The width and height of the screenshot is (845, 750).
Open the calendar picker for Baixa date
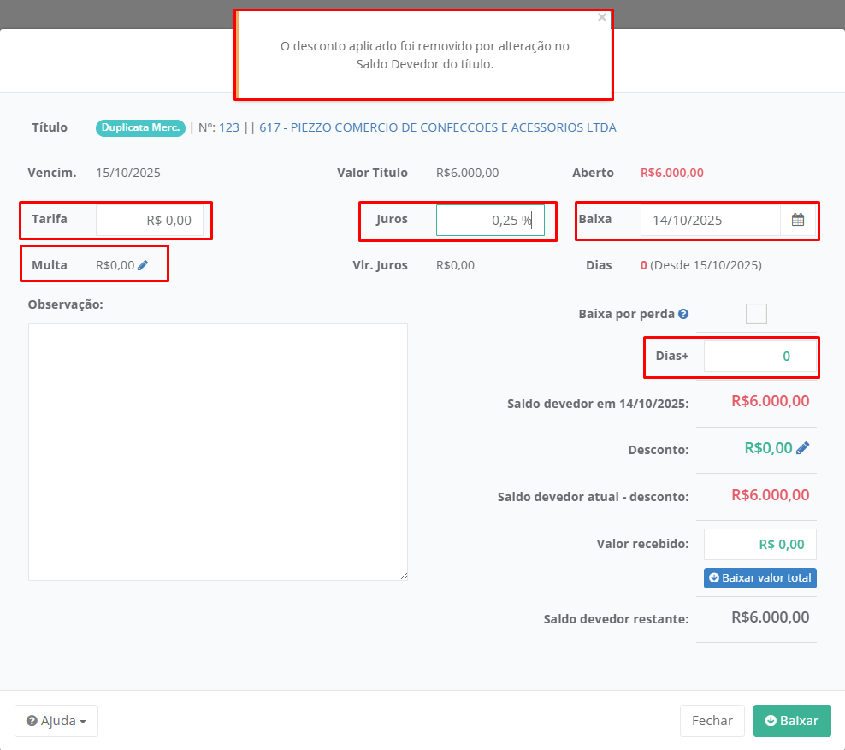(798, 220)
